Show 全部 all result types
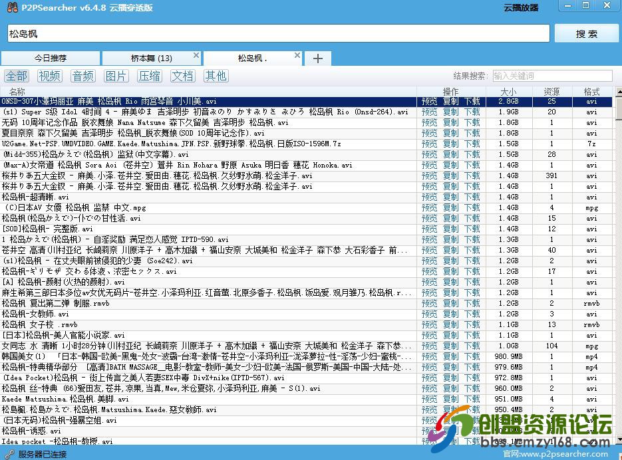The width and height of the screenshot is (622, 460). point(16,76)
